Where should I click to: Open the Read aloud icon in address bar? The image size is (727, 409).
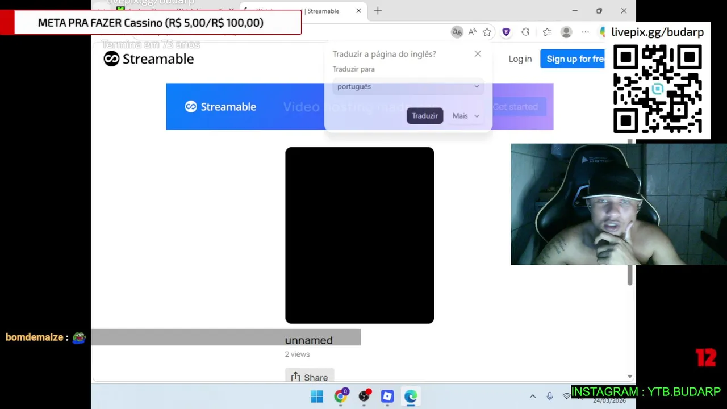click(x=472, y=32)
